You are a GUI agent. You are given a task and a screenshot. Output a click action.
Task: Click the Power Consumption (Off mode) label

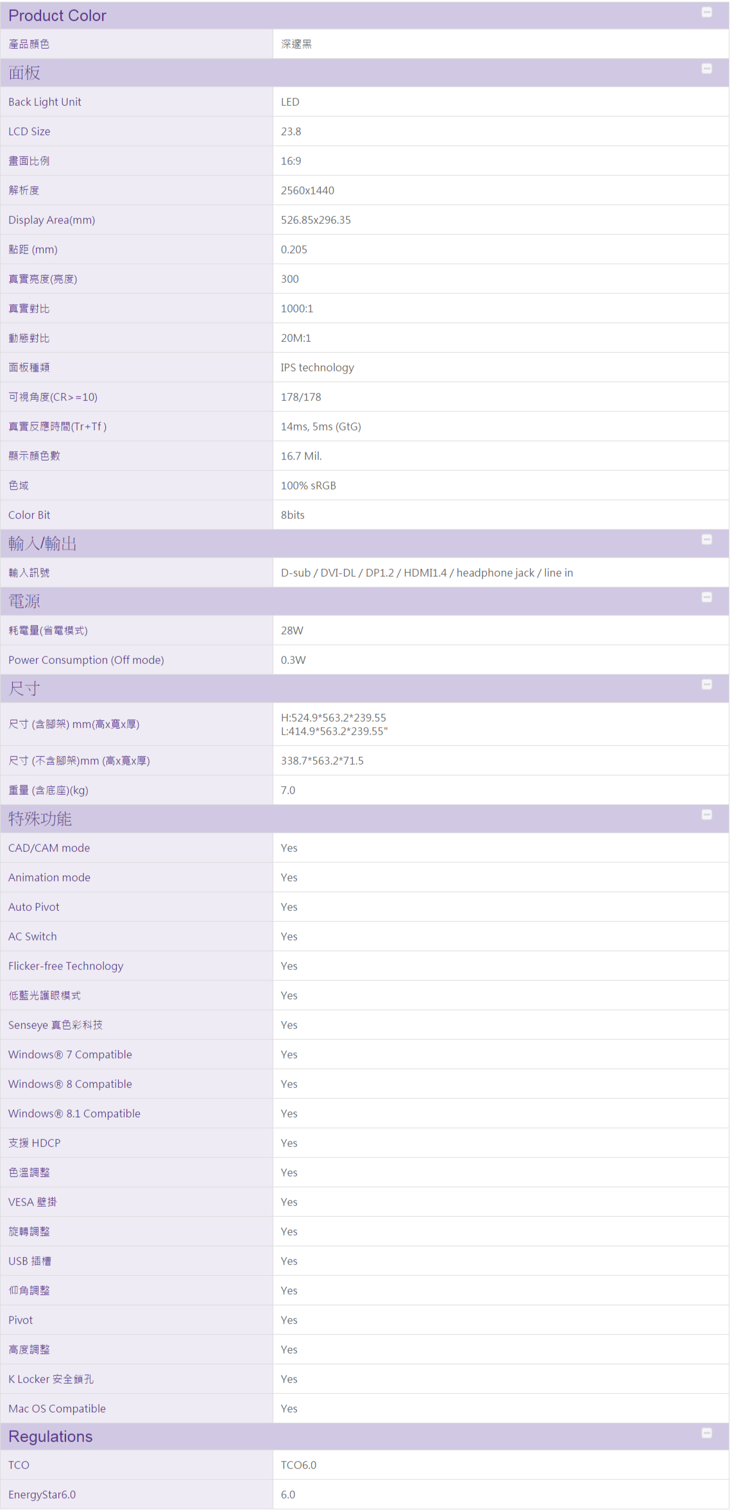(x=86, y=660)
